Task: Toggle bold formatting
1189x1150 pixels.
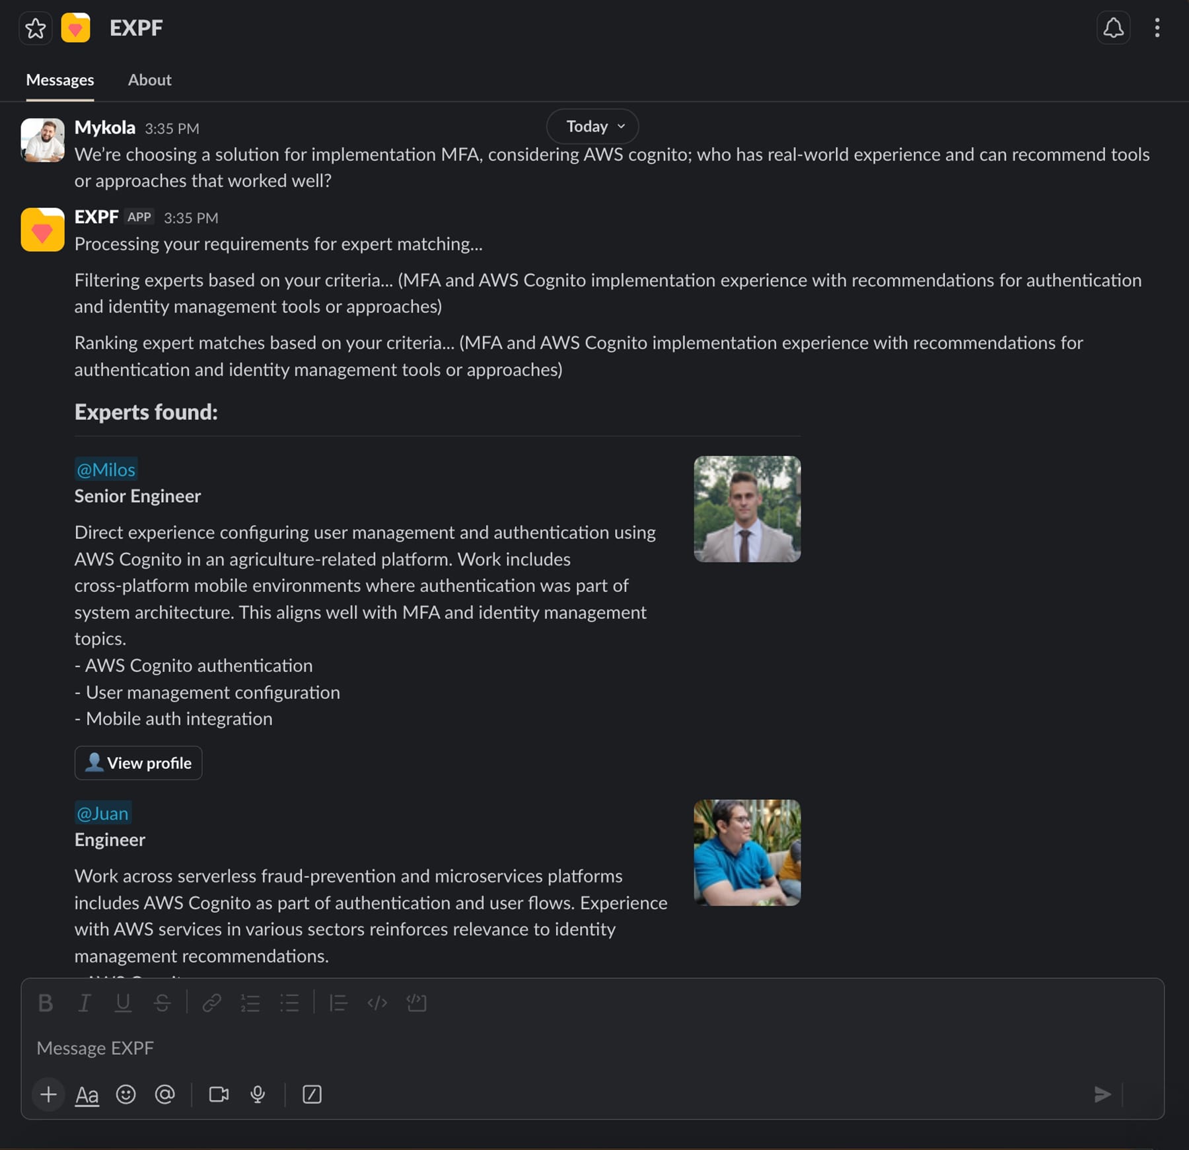Action: 45,1003
